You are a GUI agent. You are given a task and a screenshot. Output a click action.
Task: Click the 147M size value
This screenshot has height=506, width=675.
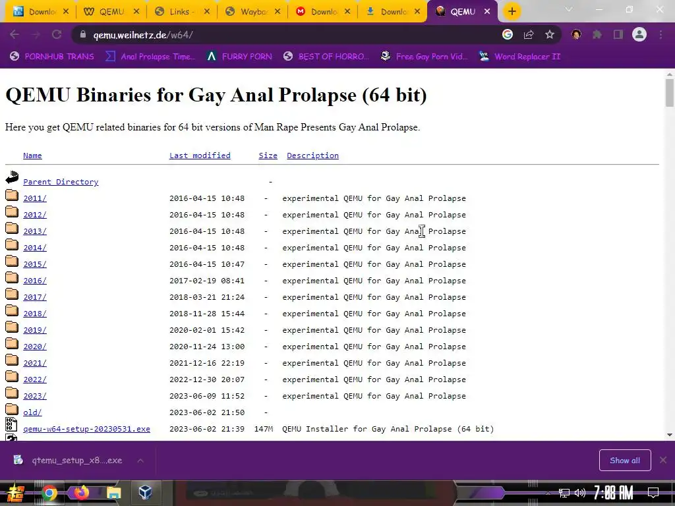(x=264, y=429)
